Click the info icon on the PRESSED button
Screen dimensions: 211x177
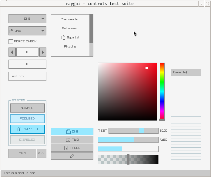pos(19,129)
